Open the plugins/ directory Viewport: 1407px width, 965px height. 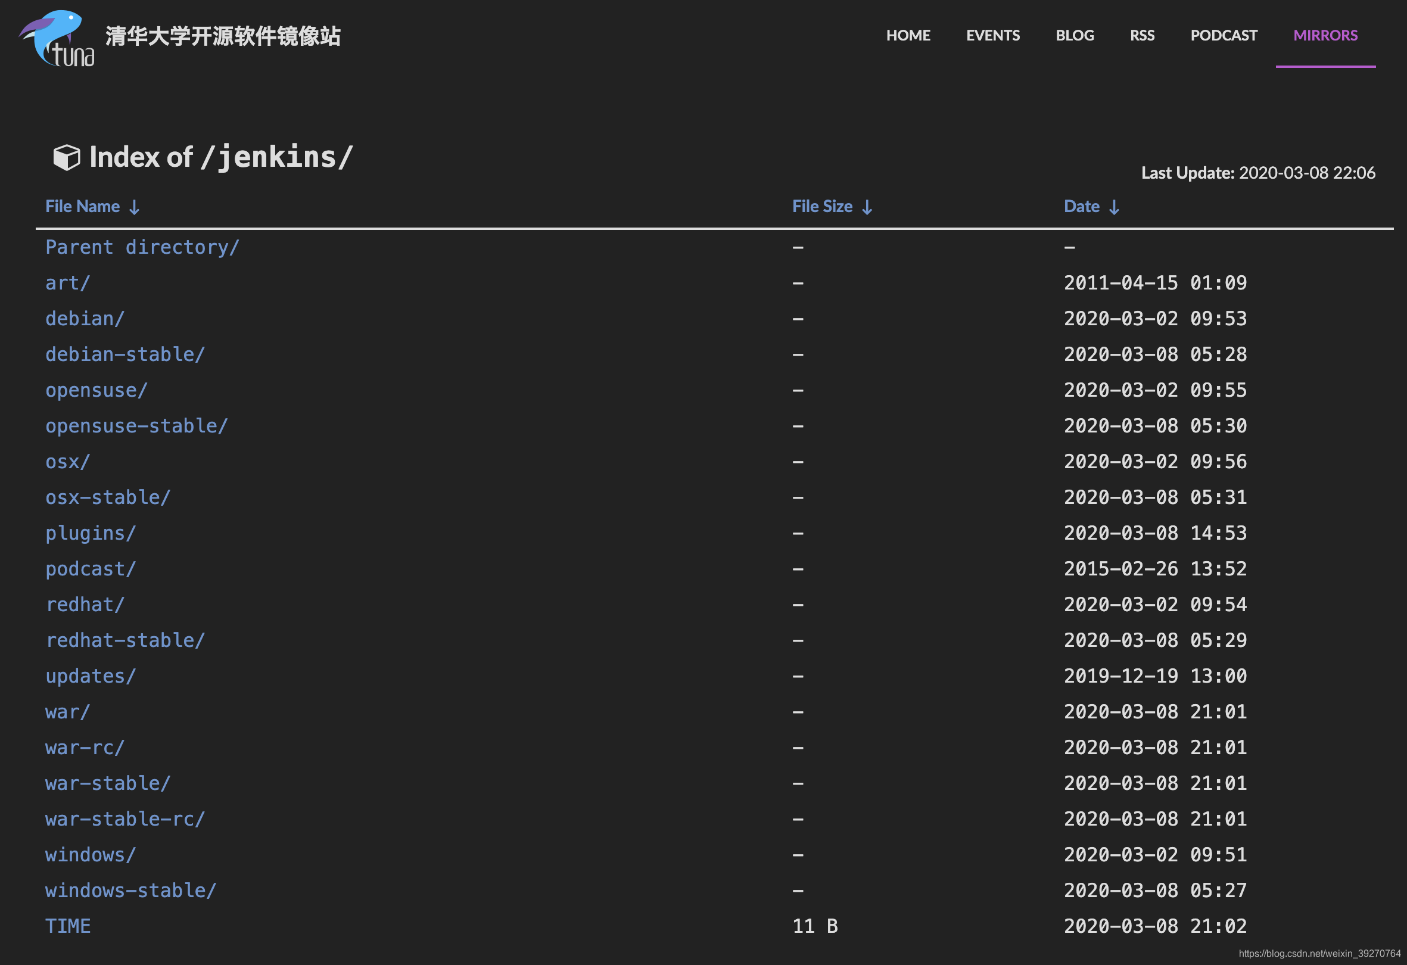point(89,533)
